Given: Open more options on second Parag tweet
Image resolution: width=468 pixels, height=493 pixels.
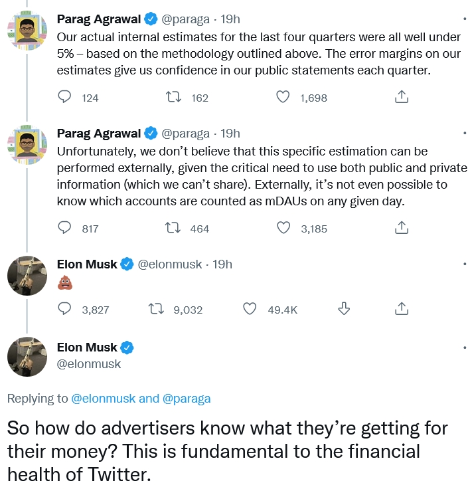Looking at the screenshot, I should (x=465, y=134).
